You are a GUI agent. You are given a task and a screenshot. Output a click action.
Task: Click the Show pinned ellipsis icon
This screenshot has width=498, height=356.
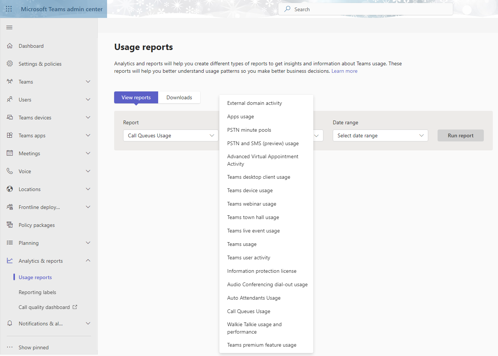pyautogui.click(x=10, y=347)
